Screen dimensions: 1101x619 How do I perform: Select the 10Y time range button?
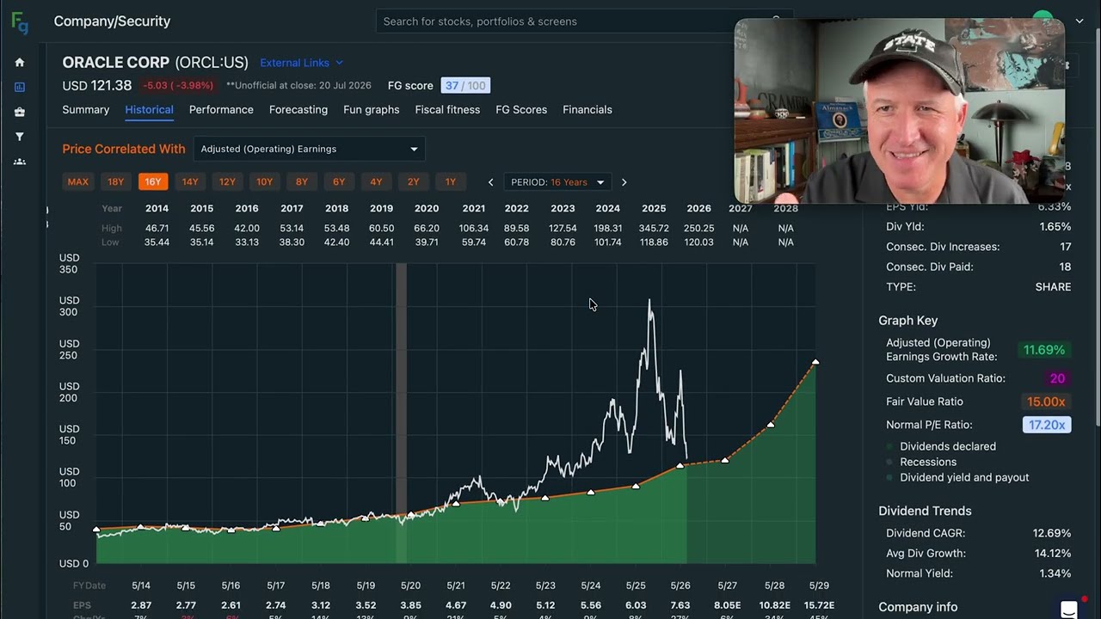(264, 181)
